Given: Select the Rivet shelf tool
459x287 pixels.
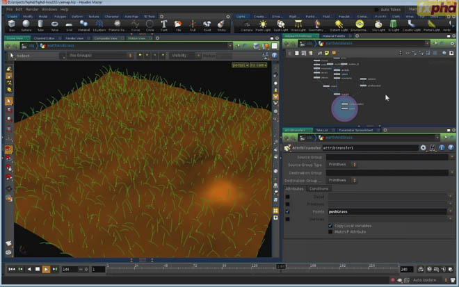Looking at the screenshot, I should [207, 25].
